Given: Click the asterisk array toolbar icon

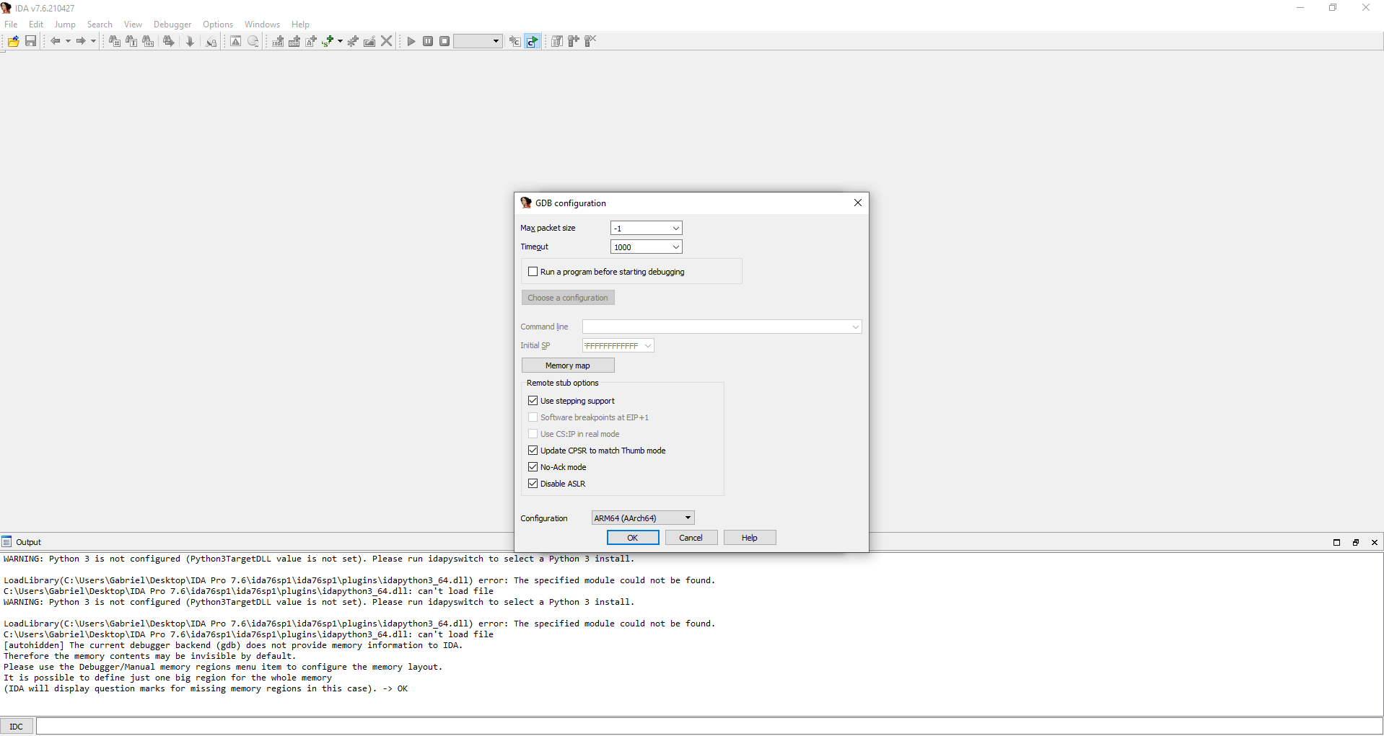Looking at the screenshot, I should (x=353, y=41).
